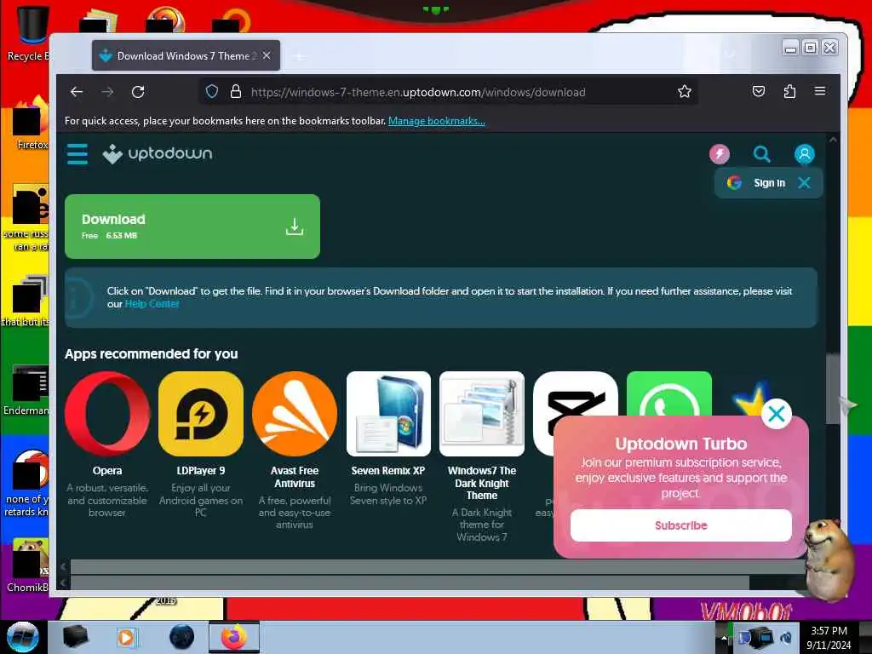The image size is (872, 654).
Task: Click the taskbar clock showing 3:57 PM
Action: (x=829, y=638)
